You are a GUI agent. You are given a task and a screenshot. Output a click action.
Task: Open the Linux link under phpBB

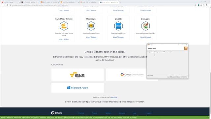tap(115, 37)
